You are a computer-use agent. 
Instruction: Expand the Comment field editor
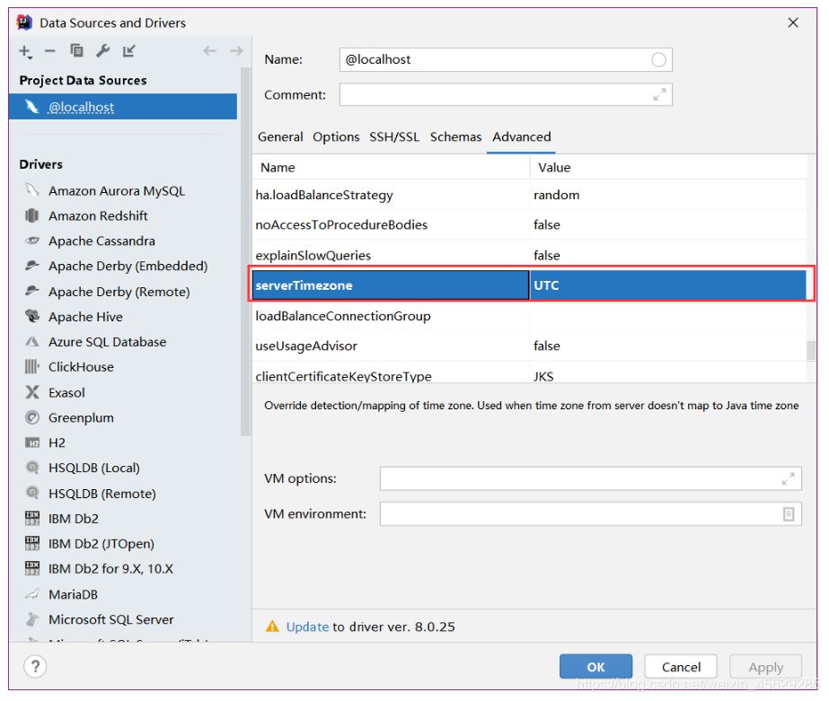point(659,94)
